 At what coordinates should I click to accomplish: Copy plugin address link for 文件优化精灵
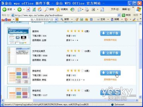coord(110,60)
